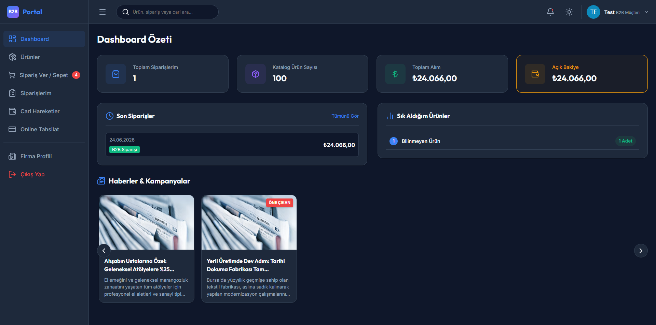Expand the Test B2B Müşteri user menu
This screenshot has height=325, width=656.
(618, 12)
